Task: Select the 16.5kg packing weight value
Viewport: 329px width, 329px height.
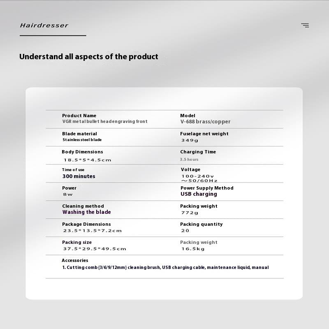Action: click(x=193, y=249)
